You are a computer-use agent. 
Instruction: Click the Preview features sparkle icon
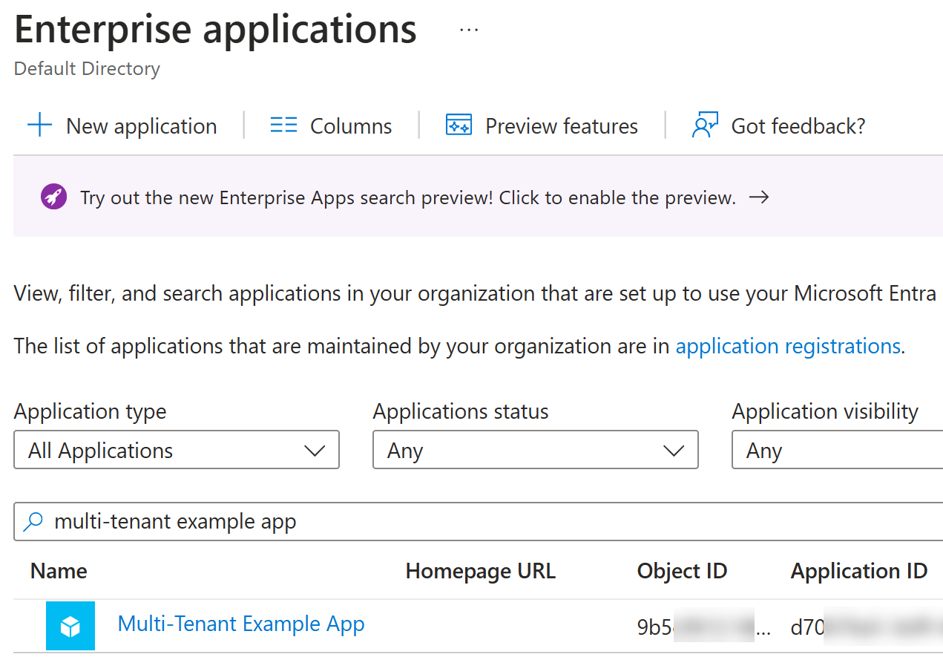point(459,125)
